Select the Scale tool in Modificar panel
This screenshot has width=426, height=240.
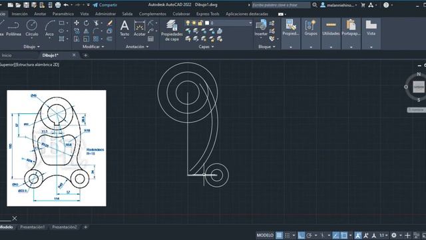pos(86,39)
